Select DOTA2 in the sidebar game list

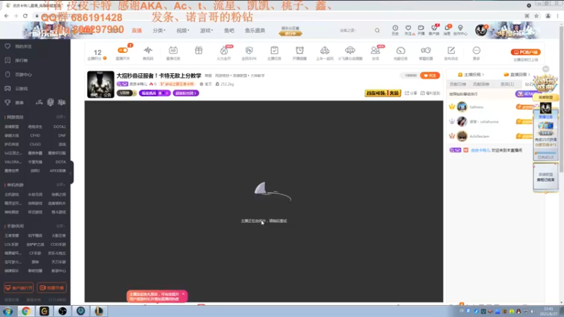point(59,127)
